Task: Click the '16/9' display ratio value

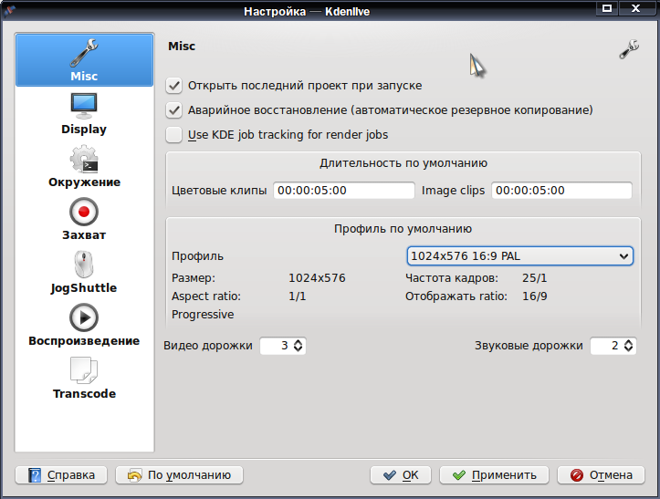Action: pyautogui.click(x=535, y=296)
